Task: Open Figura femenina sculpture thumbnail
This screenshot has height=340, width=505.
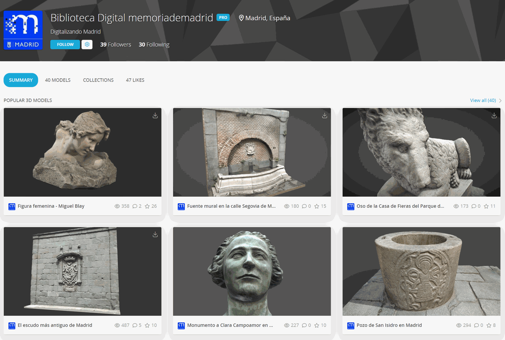Action: [83, 152]
